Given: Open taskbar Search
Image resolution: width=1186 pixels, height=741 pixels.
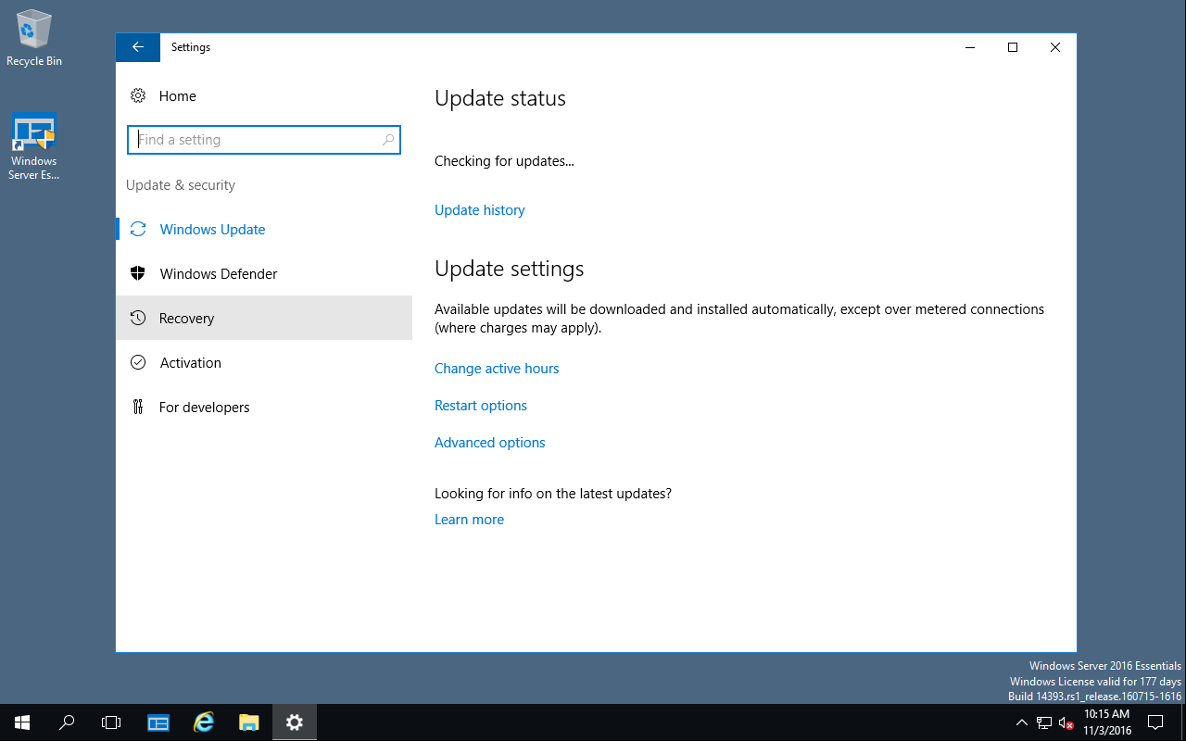Looking at the screenshot, I should [67, 722].
